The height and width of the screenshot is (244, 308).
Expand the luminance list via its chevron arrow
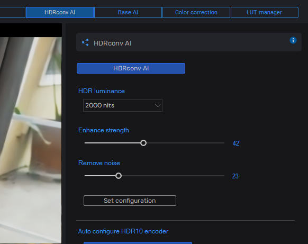click(158, 105)
